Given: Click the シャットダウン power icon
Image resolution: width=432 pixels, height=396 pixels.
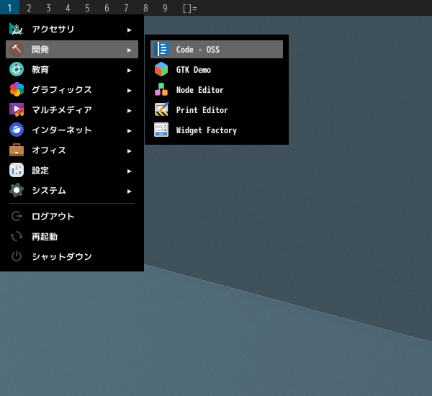Looking at the screenshot, I should [17, 256].
